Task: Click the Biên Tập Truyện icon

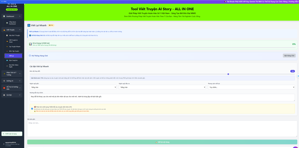Action: [x=7, y=51]
